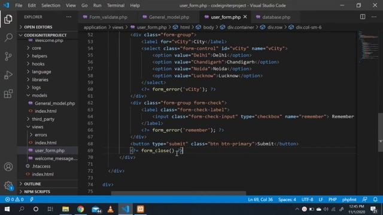The height and width of the screenshot is (215, 383).
Task: Open Task View on taskbar
Action: (x=50, y=209)
